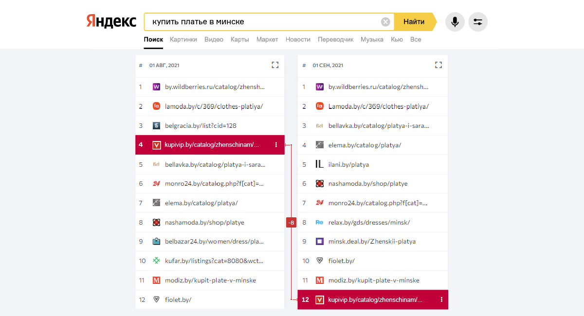Open highlighted kupivip.by link at position 4
The width and height of the screenshot is (584, 316).
[212, 145]
